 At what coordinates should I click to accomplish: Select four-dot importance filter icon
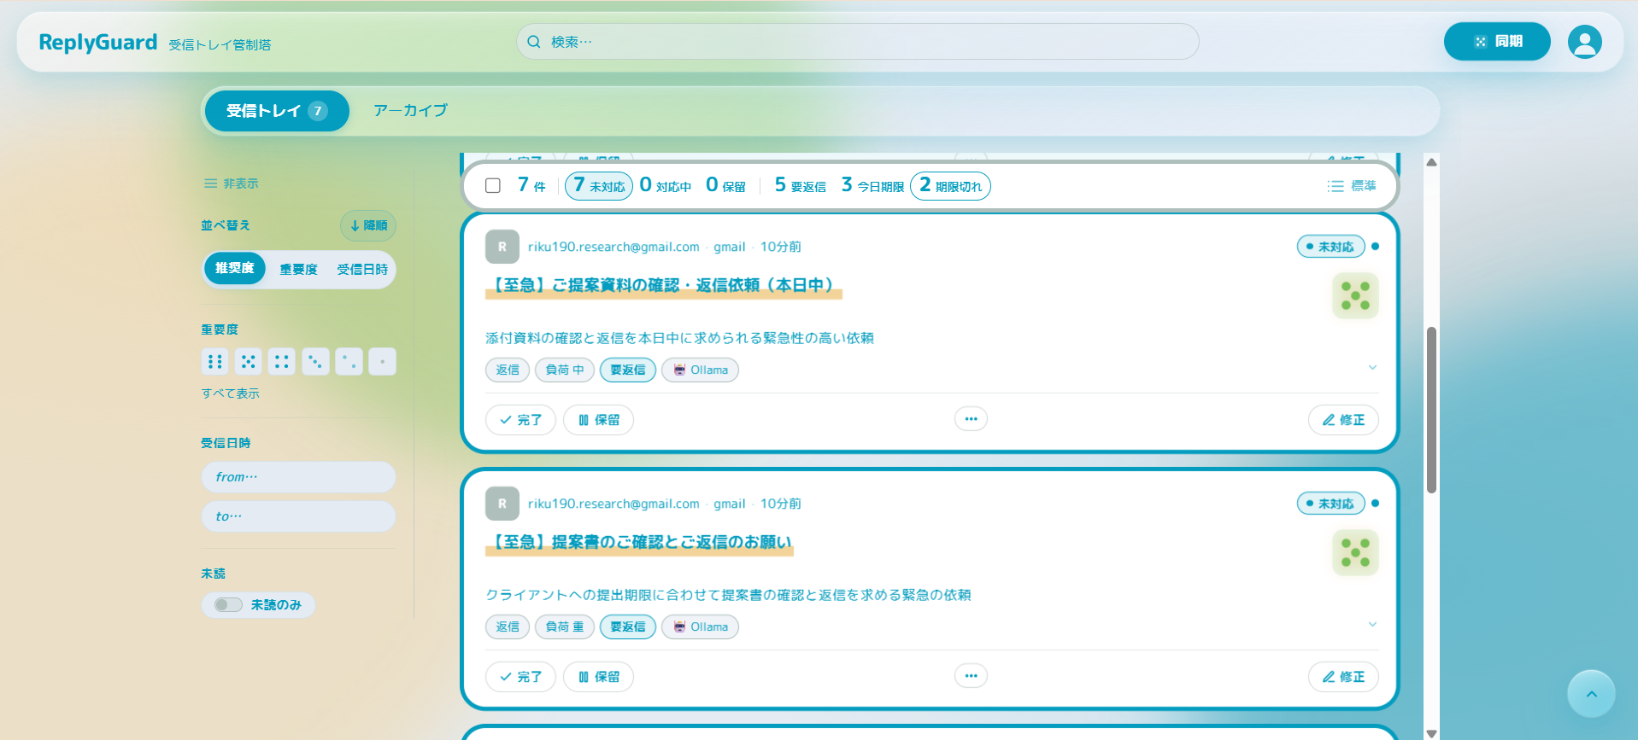click(282, 362)
